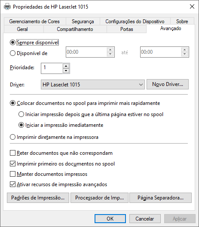
Task: Disable Ativar recursos de impressão avançados
Action: (x=12, y=184)
